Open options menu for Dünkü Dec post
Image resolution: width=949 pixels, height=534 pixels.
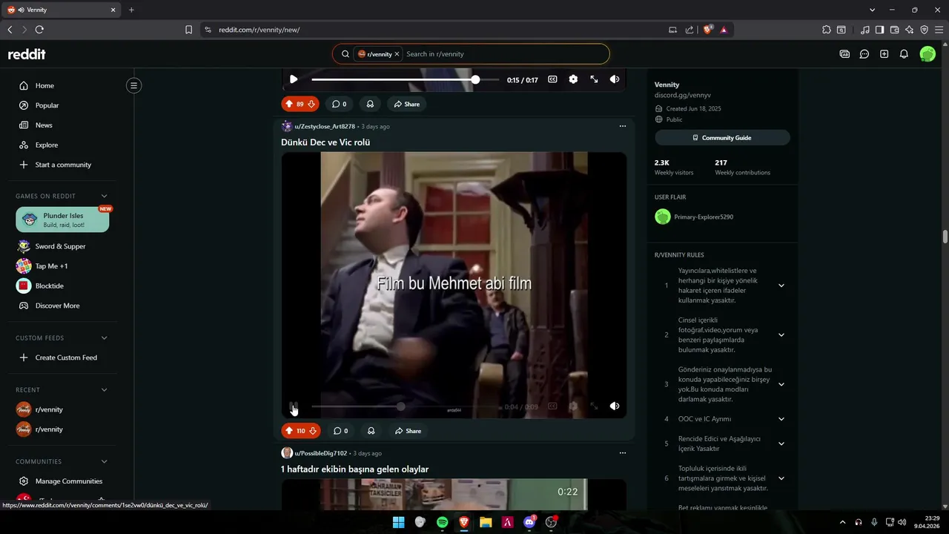tap(622, 126)
